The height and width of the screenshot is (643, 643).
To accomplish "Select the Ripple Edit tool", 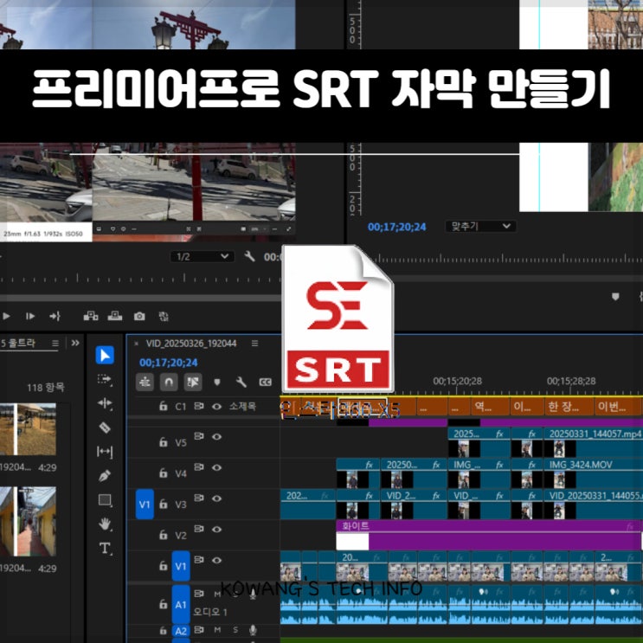I will click(105, 403).
